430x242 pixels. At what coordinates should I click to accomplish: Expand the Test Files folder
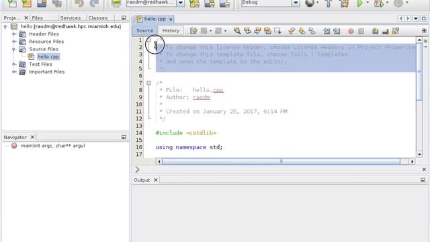[14, 65]
